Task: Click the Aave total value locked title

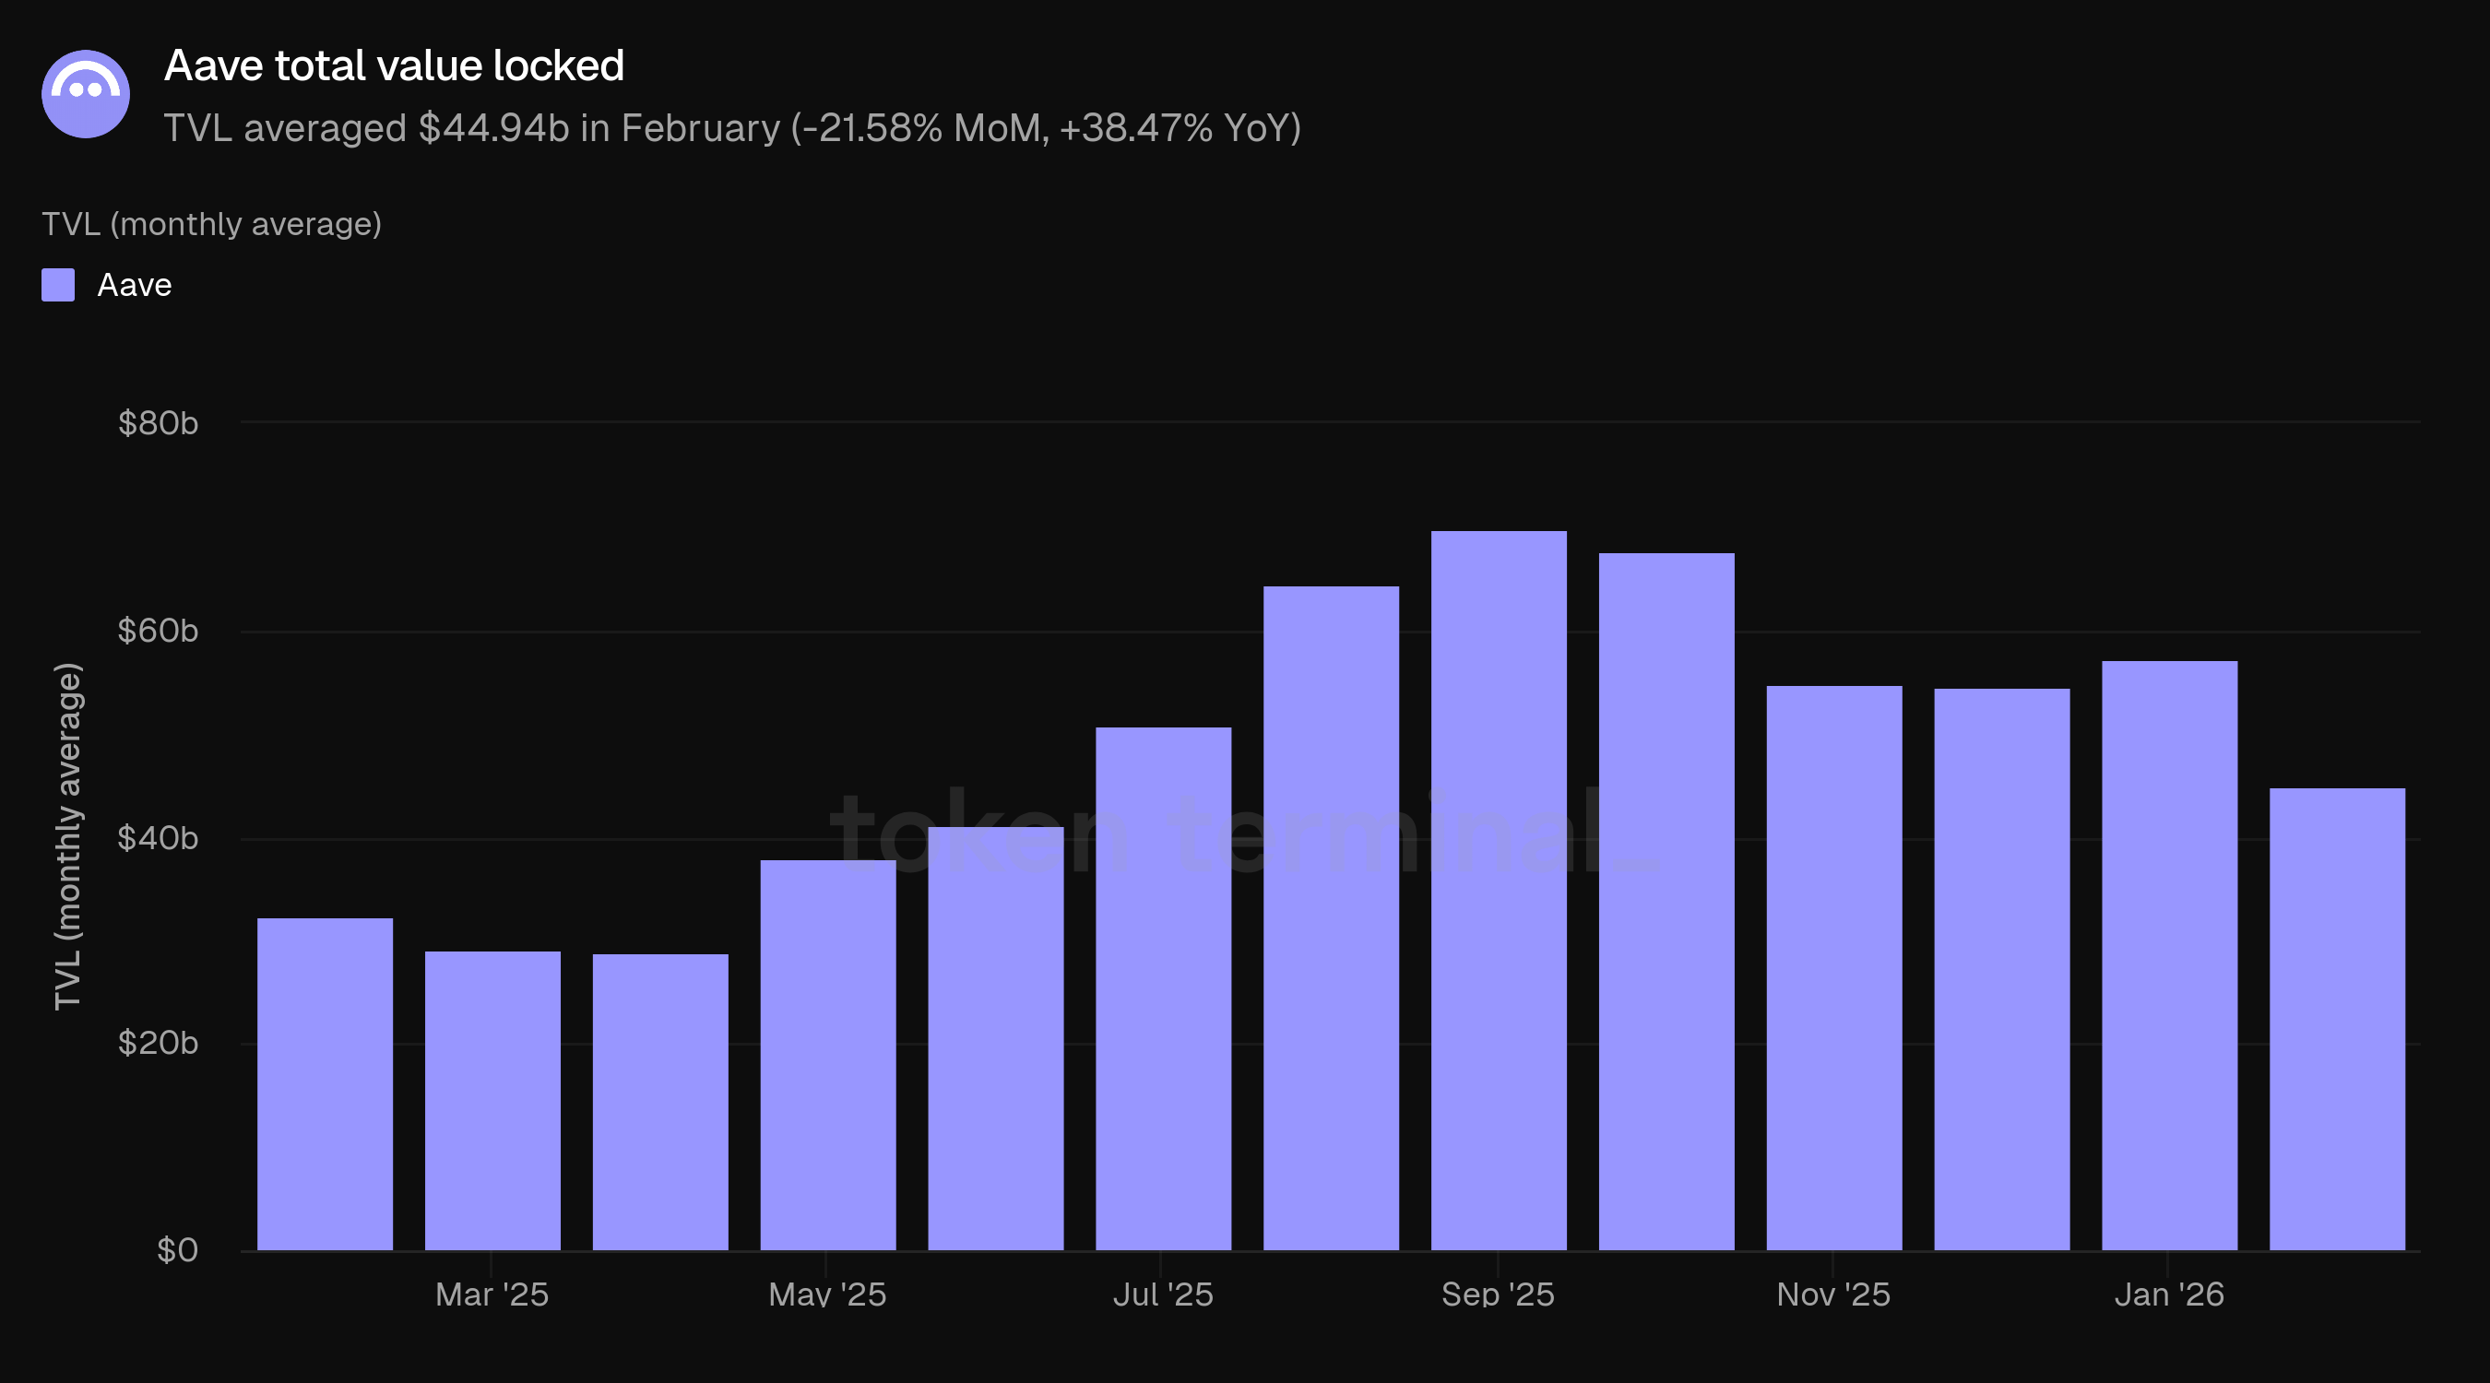Action: click(394, 65)
